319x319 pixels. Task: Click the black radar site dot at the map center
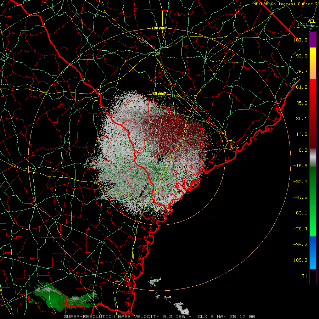point(160,159)
